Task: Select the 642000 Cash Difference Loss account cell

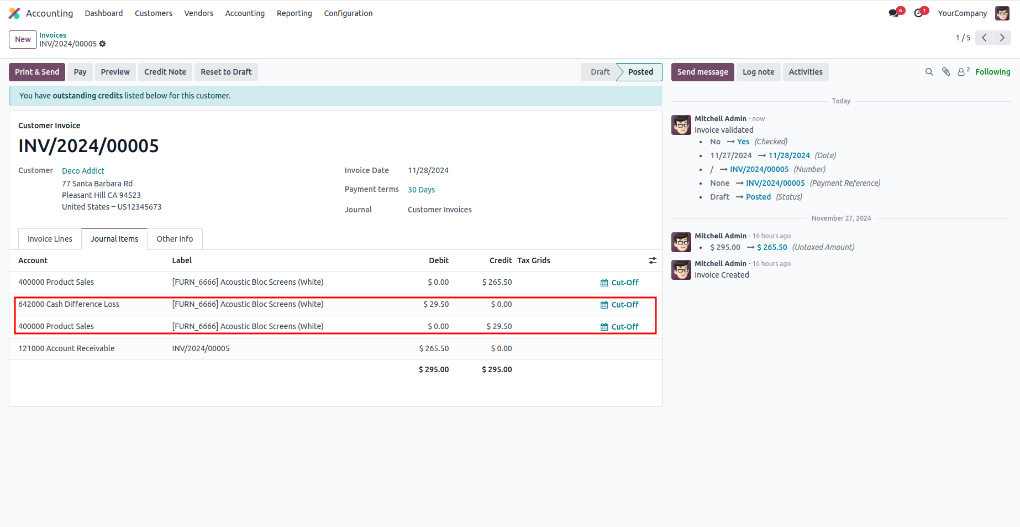Action: (x=69, y=304)
